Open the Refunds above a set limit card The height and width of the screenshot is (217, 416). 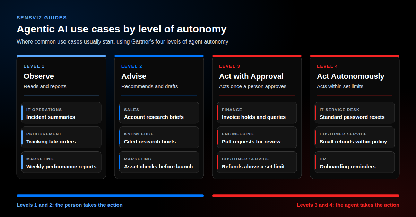click(257, 162)
